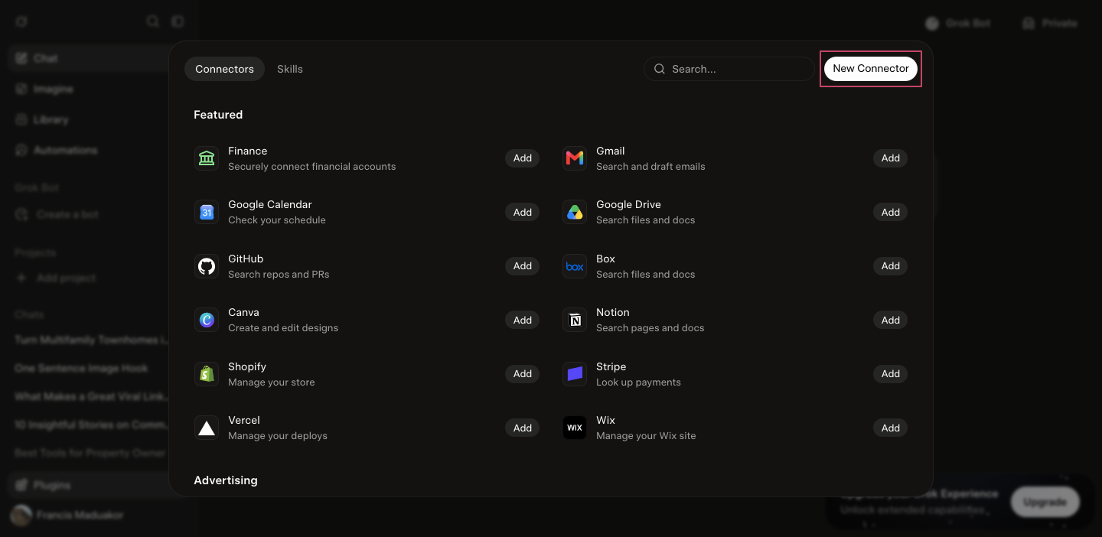Click the Francis Maduakor profile avatar
Screen dimensions: 1102x537
point(21,515)
